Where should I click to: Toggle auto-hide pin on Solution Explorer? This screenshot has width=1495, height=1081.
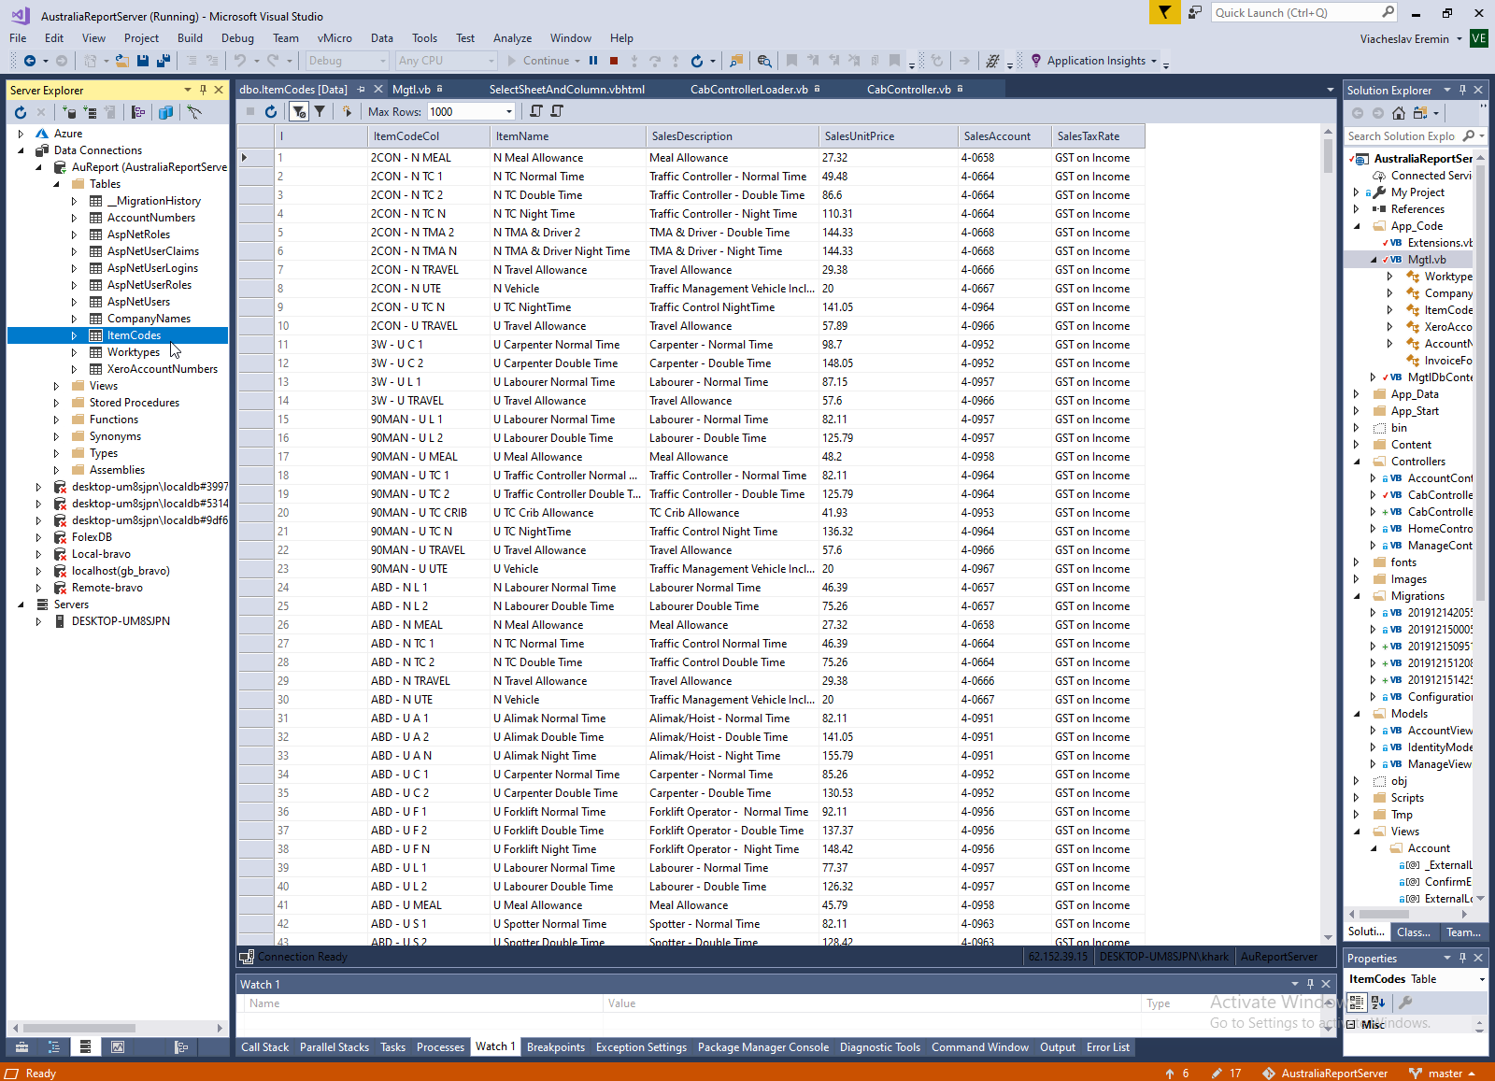click(1462, 90)
